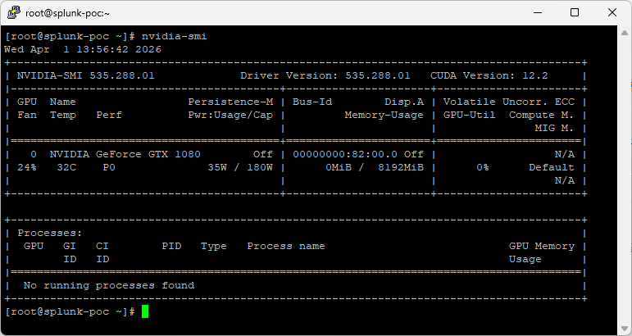Click the 'Persistence-M' column header
This screenshot has height=336, width=632.
(x=230, y=102)
